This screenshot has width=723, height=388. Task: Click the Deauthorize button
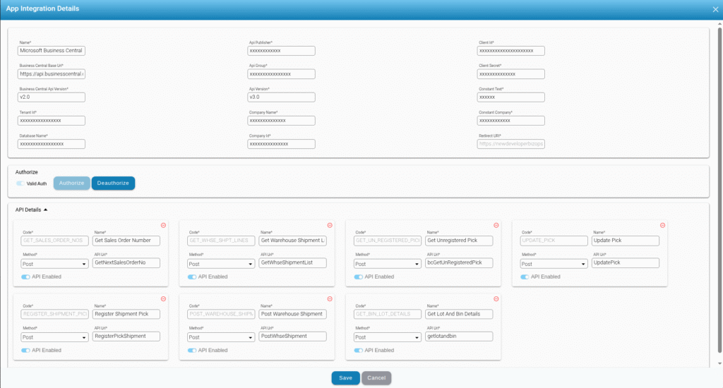coord(113,183)
